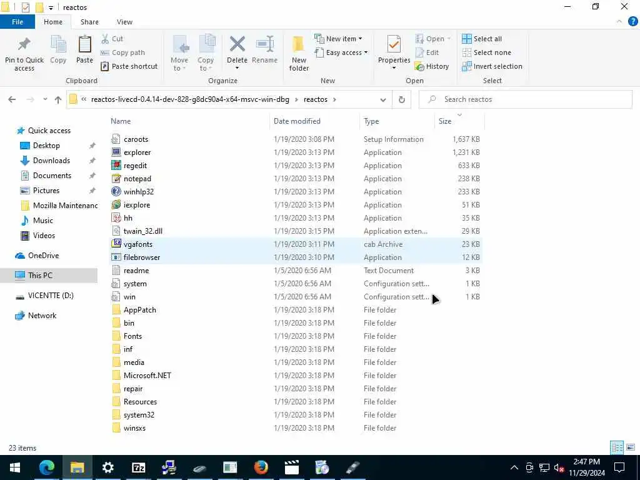Screen dimensions: 640x480
Task: Open Windows Start menu
Action: tap(15, 467)
